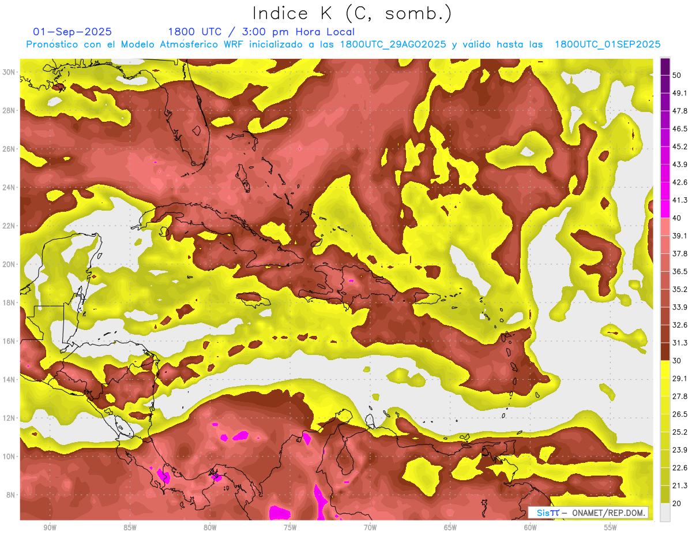
Task: Click the "80W" longitude label
Action: tap(210, 528)
